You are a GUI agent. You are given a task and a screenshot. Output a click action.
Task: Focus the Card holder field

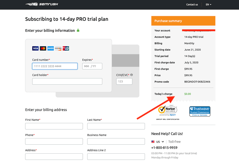(x=67, y=81)
